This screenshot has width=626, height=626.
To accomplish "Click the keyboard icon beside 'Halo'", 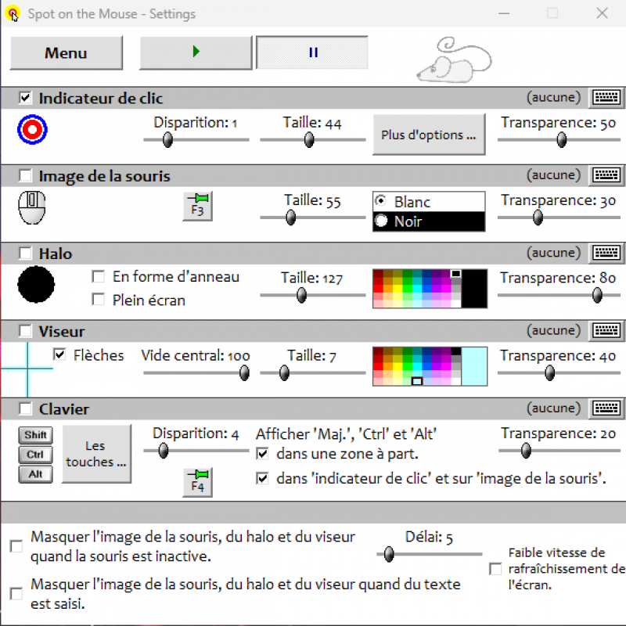I will pyautogui.click(x=607, y=253).
